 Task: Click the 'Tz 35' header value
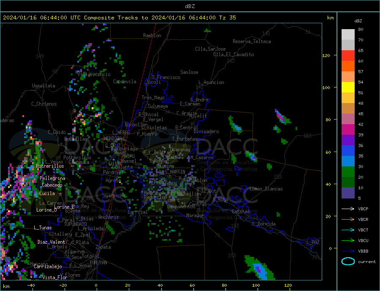point(227,18)
